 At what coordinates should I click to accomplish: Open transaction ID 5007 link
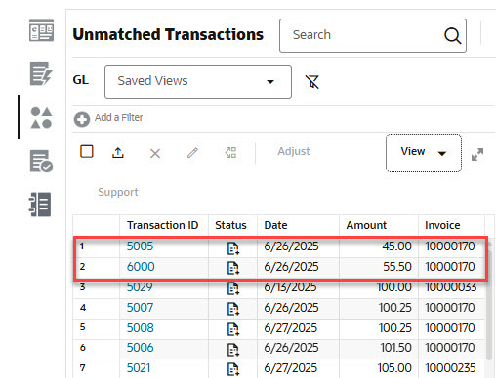pos(140,308)
